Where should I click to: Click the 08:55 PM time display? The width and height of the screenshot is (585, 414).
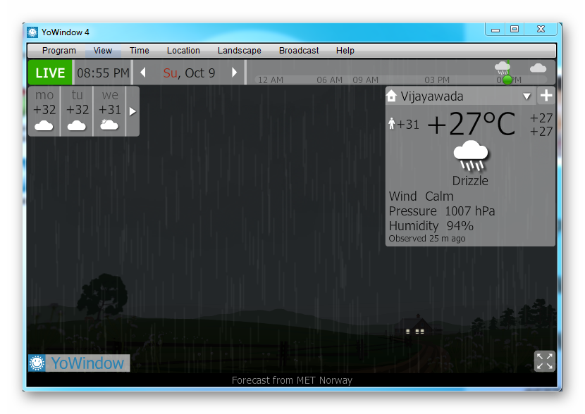click(x=103, y=73)
